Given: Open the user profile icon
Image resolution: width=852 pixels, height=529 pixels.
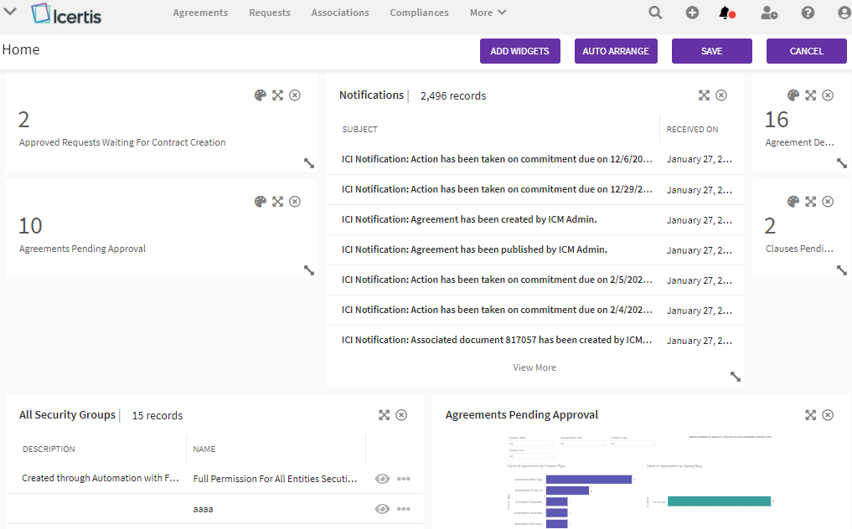Looking at the screenshot, I should coord(844,13).
